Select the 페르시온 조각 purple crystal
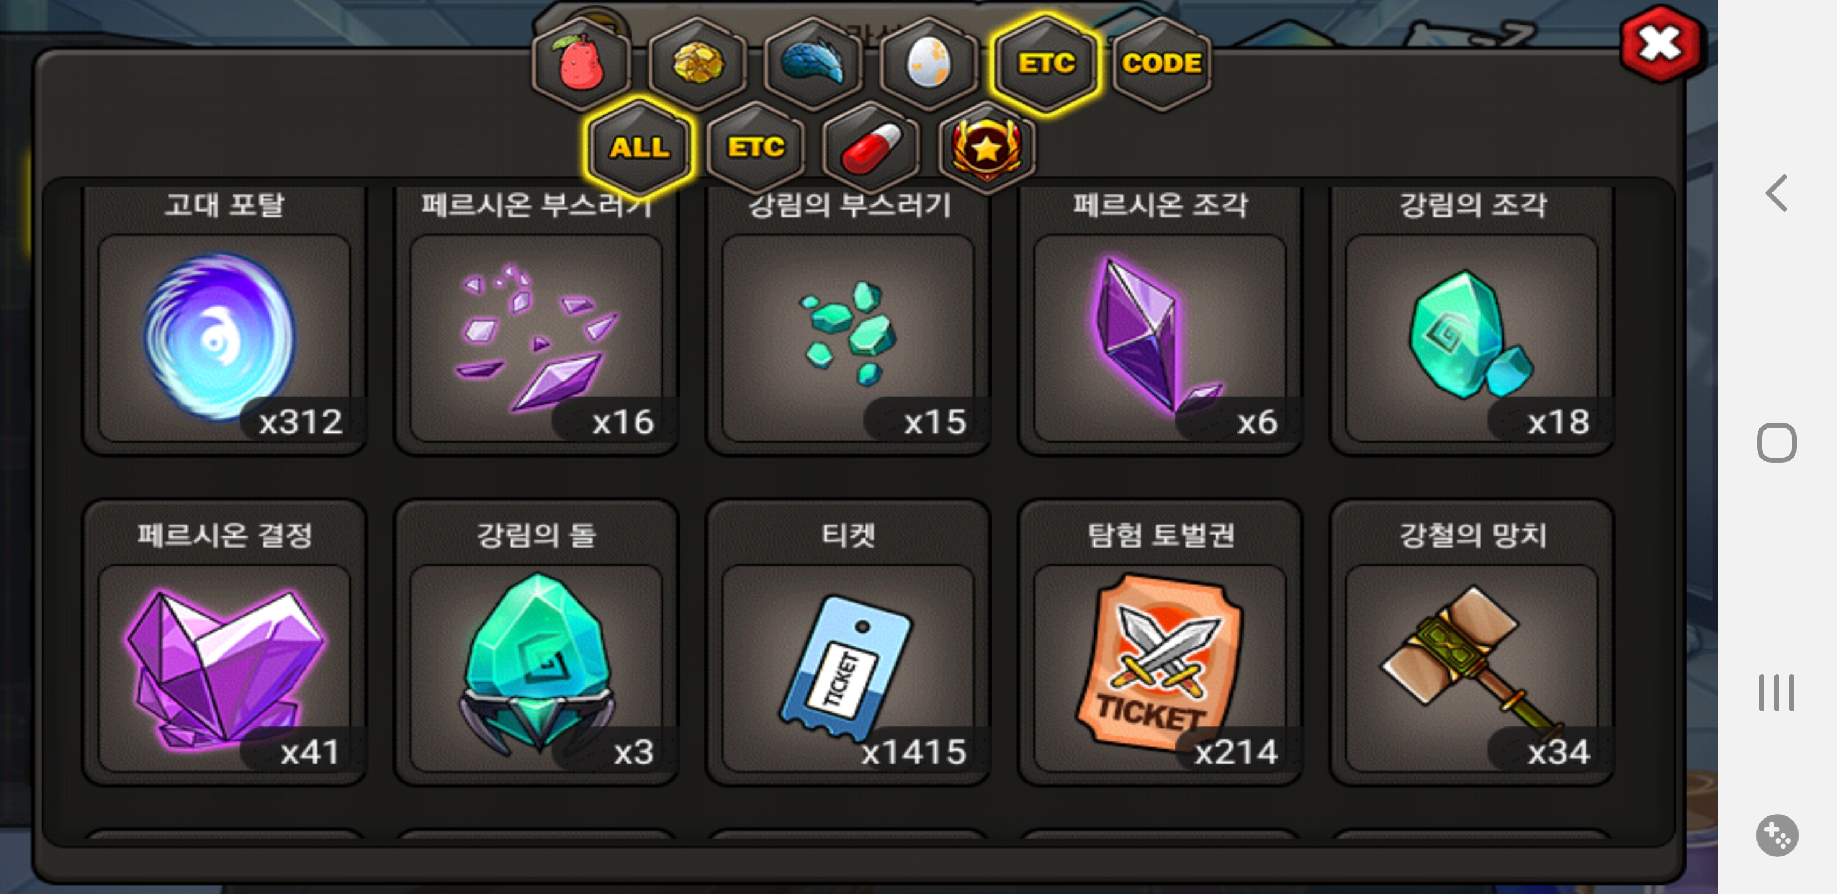 click(1159, 321)
